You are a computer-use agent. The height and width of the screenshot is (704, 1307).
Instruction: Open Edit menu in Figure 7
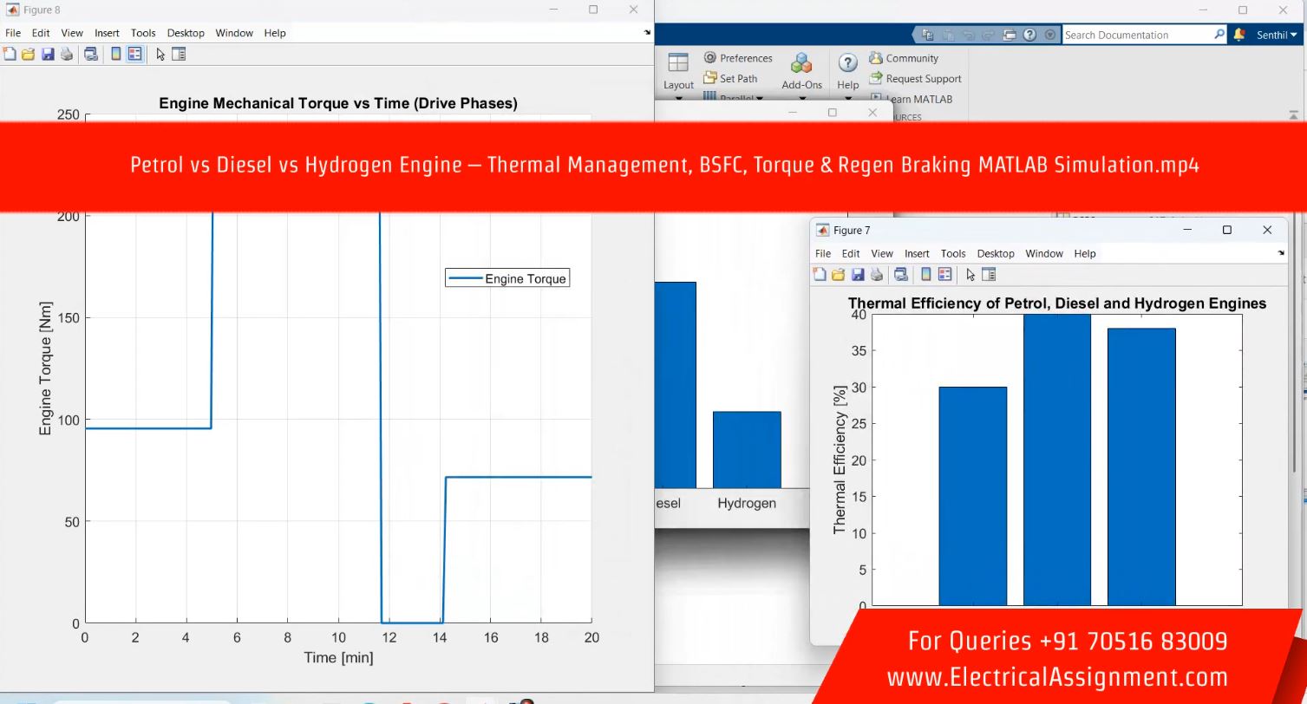(851, 254)
